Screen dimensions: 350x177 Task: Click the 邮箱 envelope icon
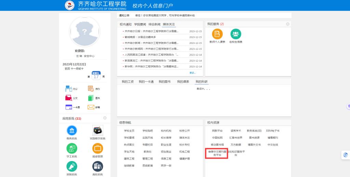[x=91, y=107]
